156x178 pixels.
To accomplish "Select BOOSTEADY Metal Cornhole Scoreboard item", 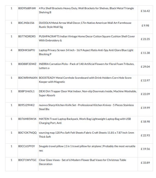I will 85,80.
